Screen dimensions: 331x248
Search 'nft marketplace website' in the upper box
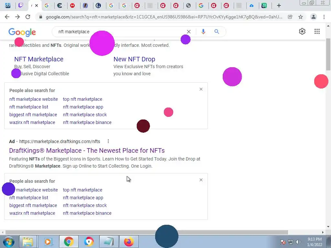click(34, 99)
